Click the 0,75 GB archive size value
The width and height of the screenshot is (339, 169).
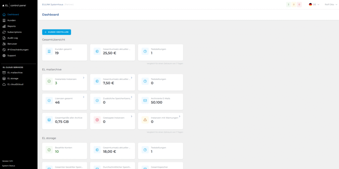[x=62, y=122]
